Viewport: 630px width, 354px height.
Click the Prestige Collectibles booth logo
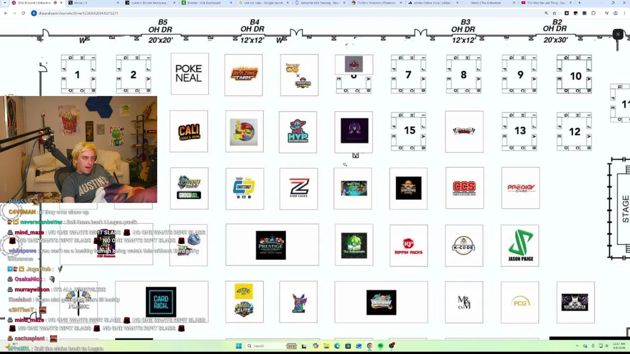pos(271,245)
